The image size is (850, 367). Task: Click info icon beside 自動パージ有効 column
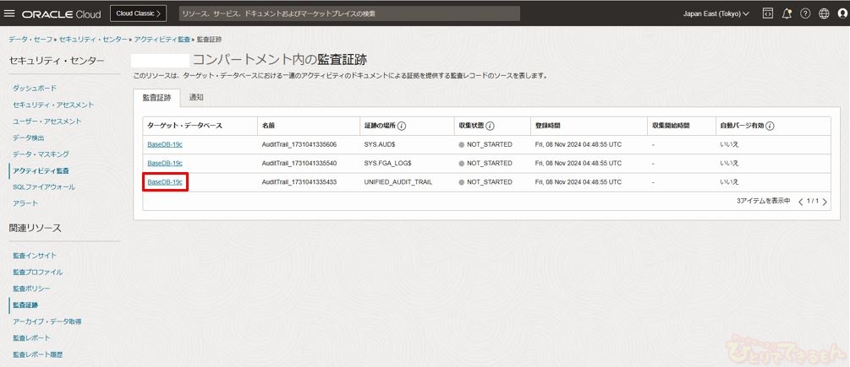pos(770,126)
